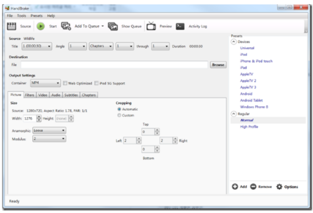Click the Activity Log label
This screenshot has height=213, width=313.
[198, 26]
